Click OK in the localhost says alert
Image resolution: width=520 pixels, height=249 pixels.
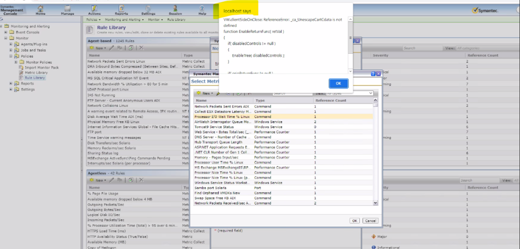(x=338, y=83)
